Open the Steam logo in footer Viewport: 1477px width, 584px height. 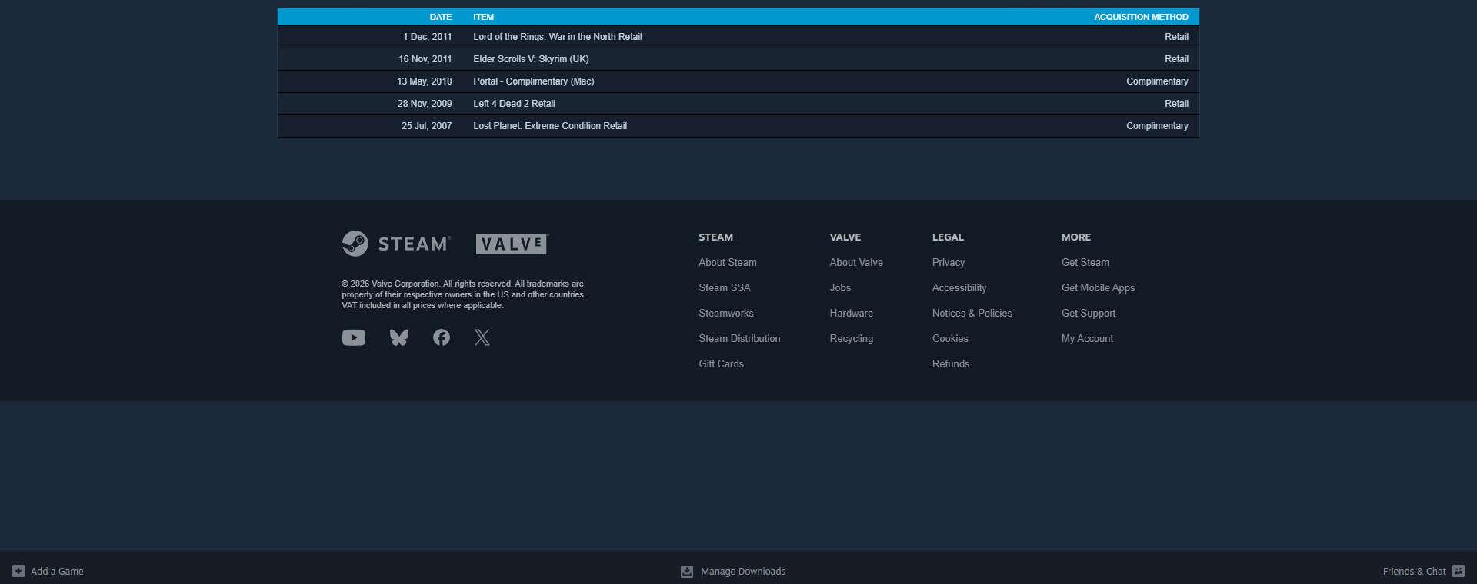396,244
